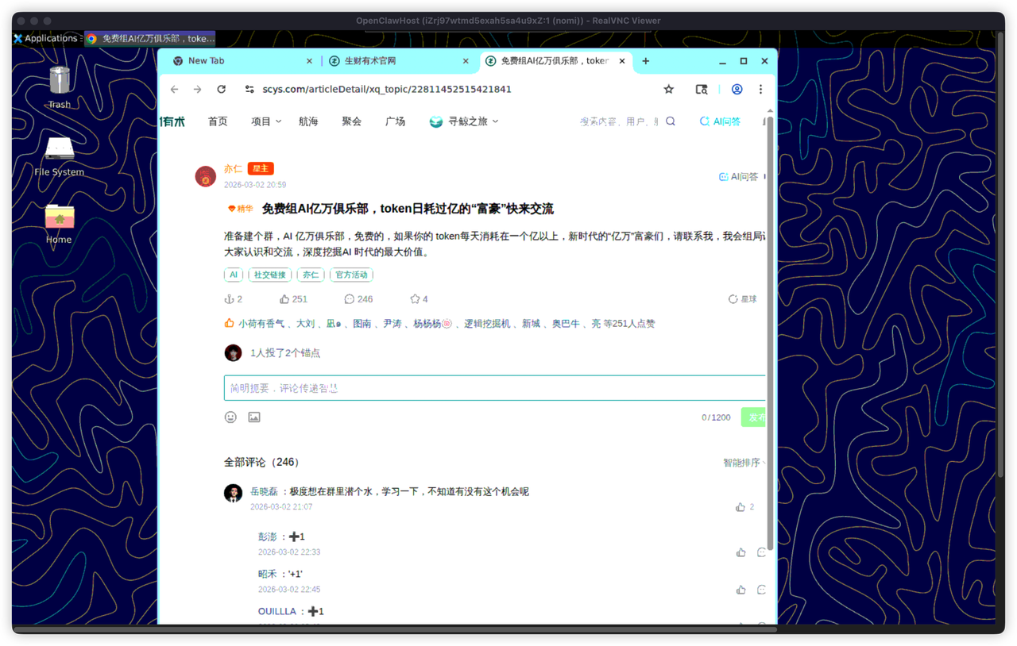Open the emoji picker in comment box
The height and width of the screenshot is (646, 1017).
click(230, 417)
